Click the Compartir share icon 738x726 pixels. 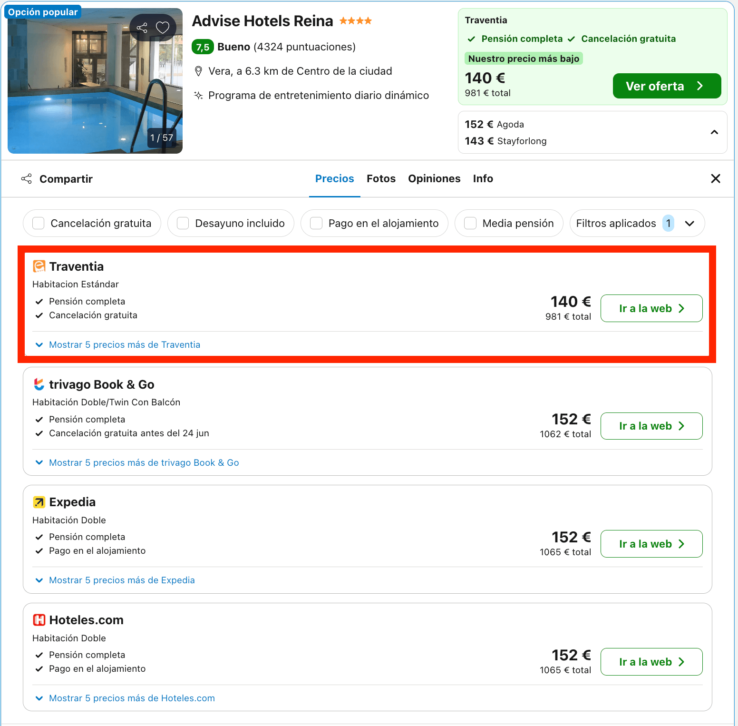pyautogui.click(x=26, y=179)
